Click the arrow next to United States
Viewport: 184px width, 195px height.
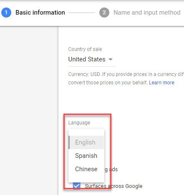[x=111, y=59]
